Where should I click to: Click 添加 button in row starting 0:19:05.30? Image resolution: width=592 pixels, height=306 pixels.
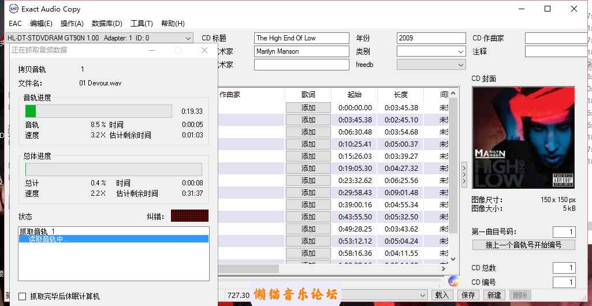coord(308,168)
